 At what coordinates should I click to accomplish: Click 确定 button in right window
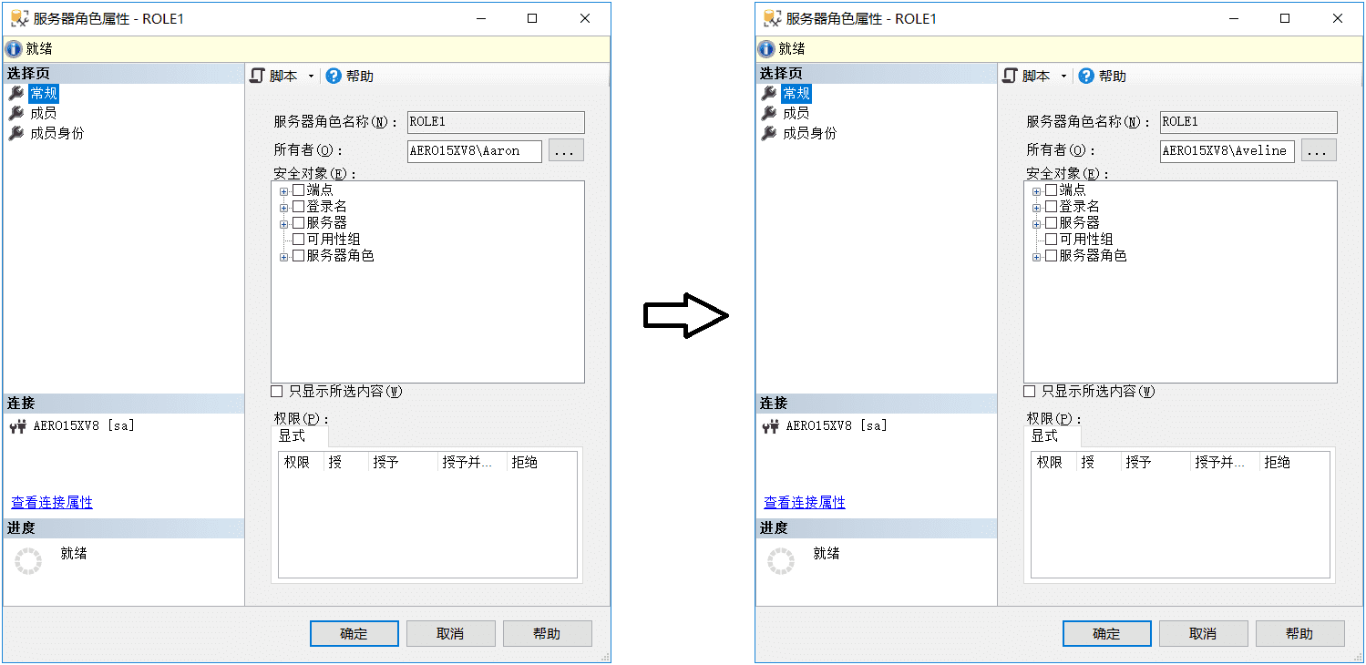click(1107, 634)
